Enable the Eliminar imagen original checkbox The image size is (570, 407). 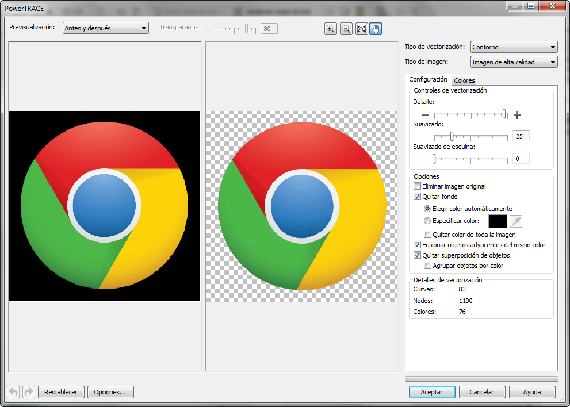point(417,186)
